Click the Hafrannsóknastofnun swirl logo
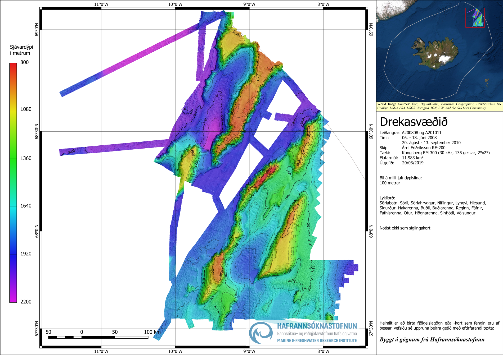This screenshot has width=503, height=355. tap(261, 333)
